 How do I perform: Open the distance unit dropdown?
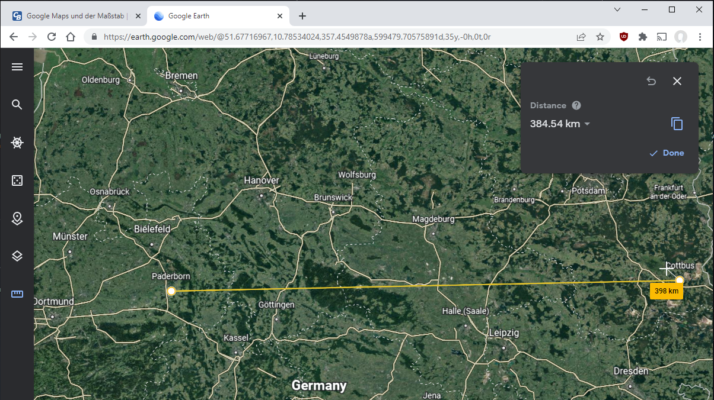(x=587, y=124)
